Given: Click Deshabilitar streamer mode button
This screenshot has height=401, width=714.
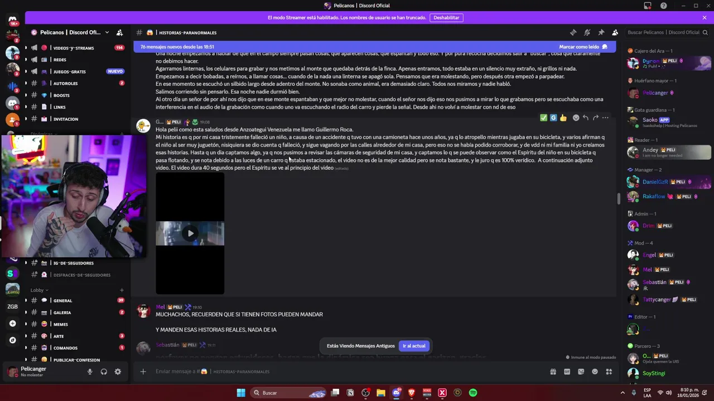Looking at the screenshot, I should tap(446, 17).
